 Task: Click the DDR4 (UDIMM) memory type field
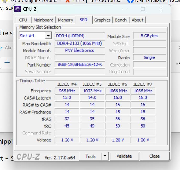pos(80,36)
